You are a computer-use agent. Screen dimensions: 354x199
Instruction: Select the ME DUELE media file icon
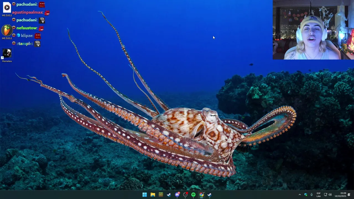(x=7, y=9)
